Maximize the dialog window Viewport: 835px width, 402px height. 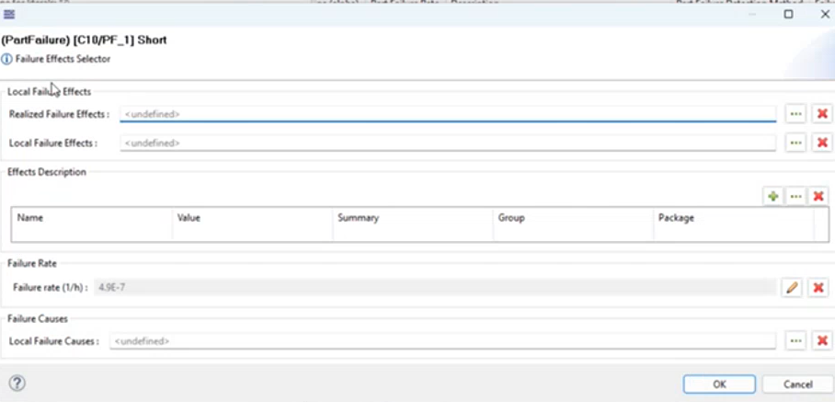click(x=788, y=15)
